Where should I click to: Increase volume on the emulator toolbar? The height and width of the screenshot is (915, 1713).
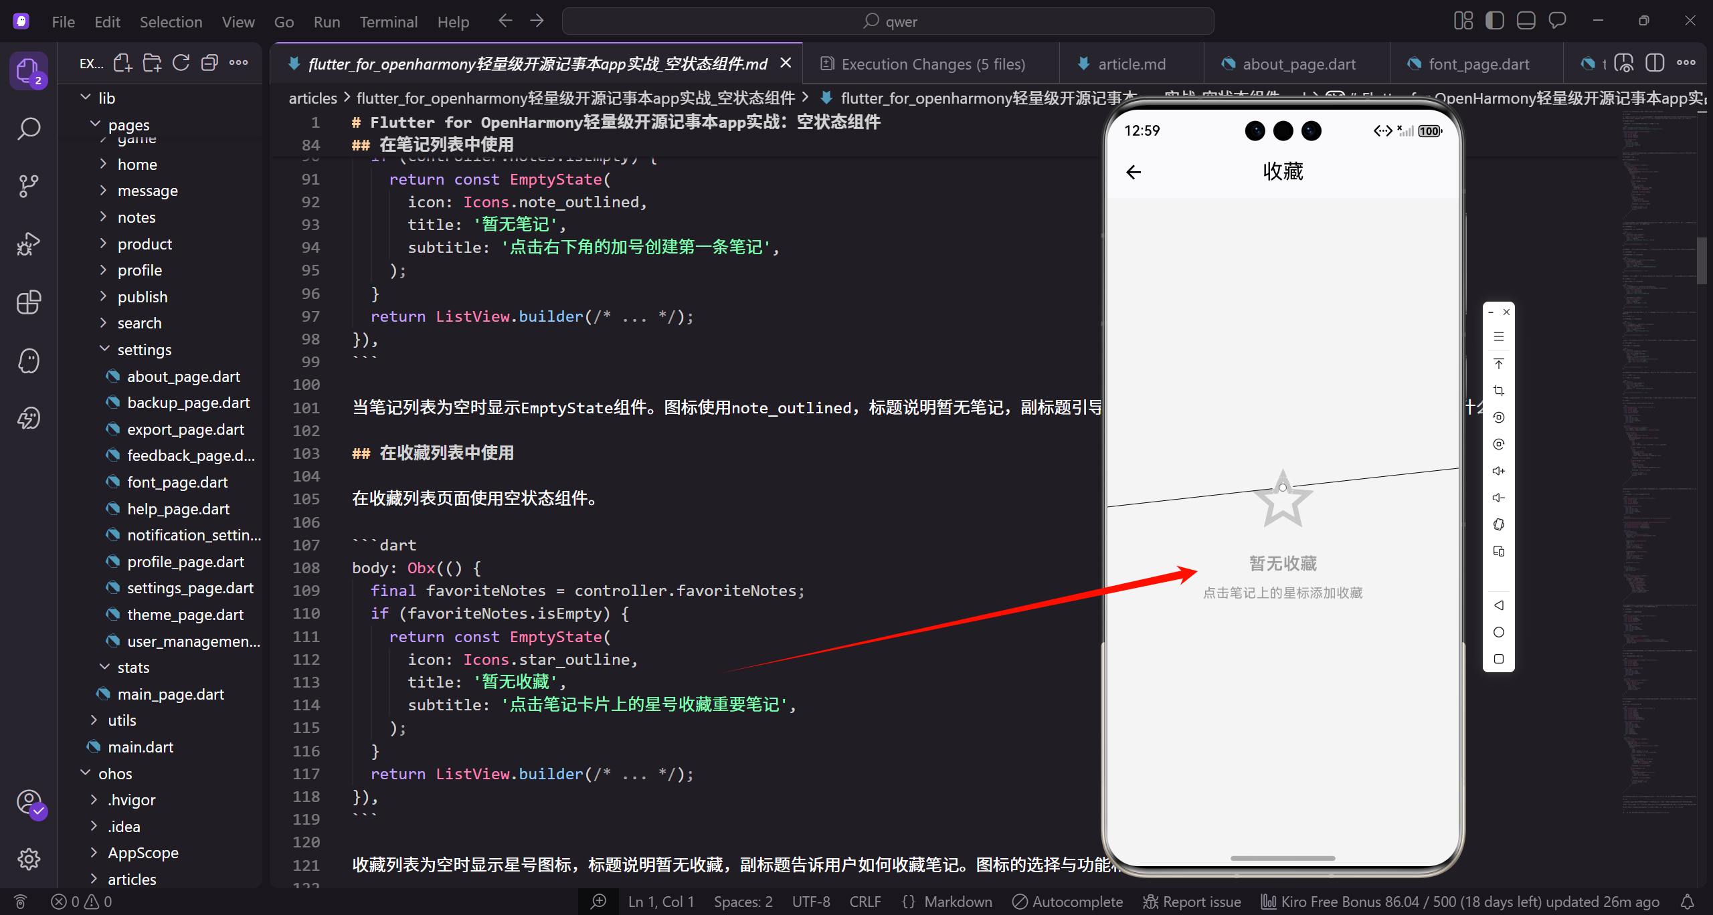click(1499, 471)
